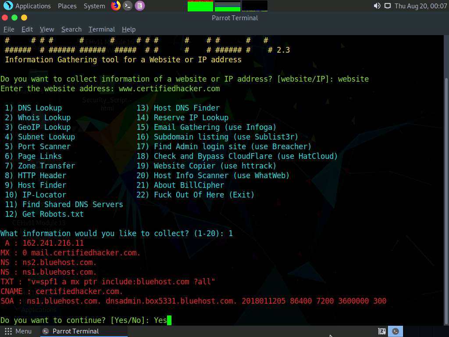Click the '6) Page Links' line
The image size is (449, 337).
point(33,157)
